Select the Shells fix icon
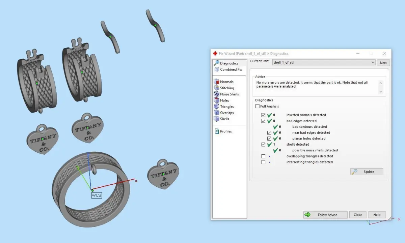 216,119
